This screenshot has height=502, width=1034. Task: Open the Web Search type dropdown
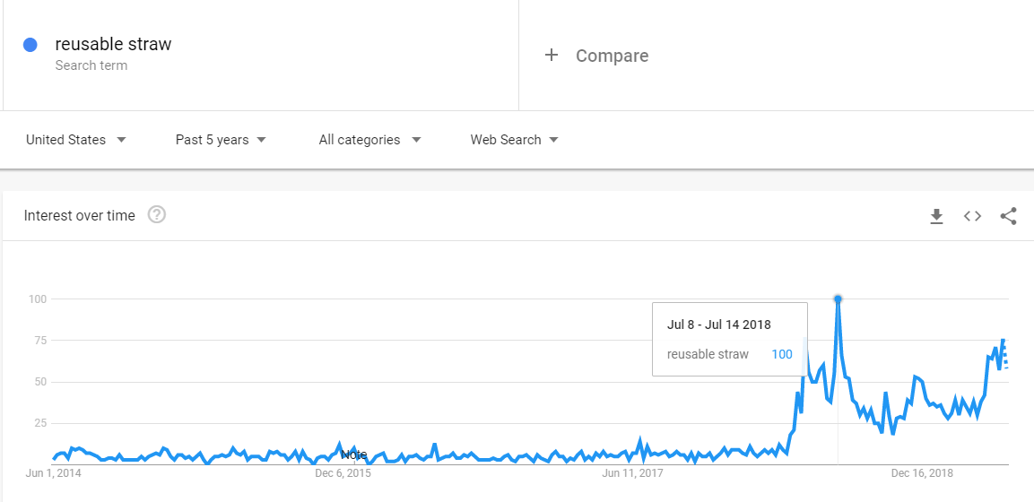point(514,140)
